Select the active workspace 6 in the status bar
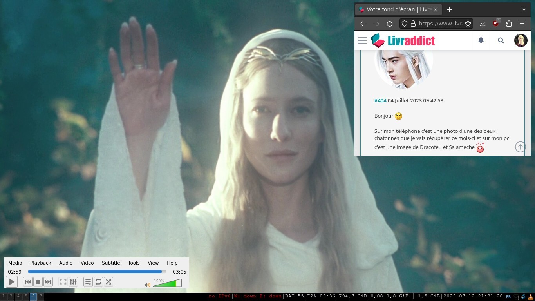Image resolution: width=535 pixels, height=301 pixels. [33, 297]
